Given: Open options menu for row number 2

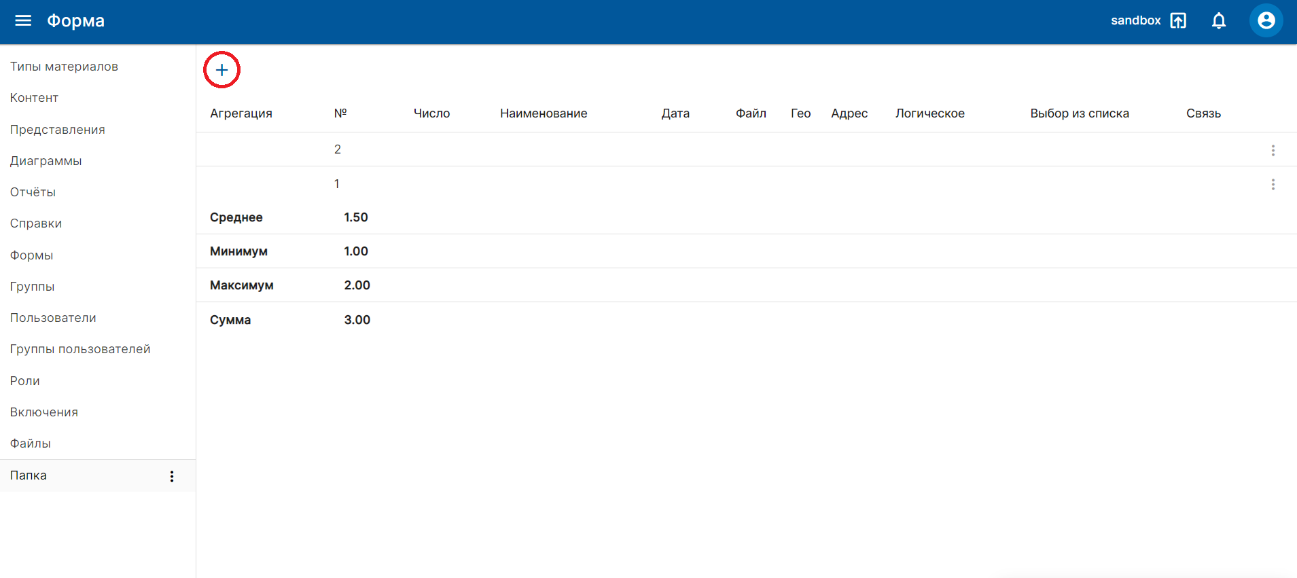Looking at the screenshot, I should pos(1273,150).
